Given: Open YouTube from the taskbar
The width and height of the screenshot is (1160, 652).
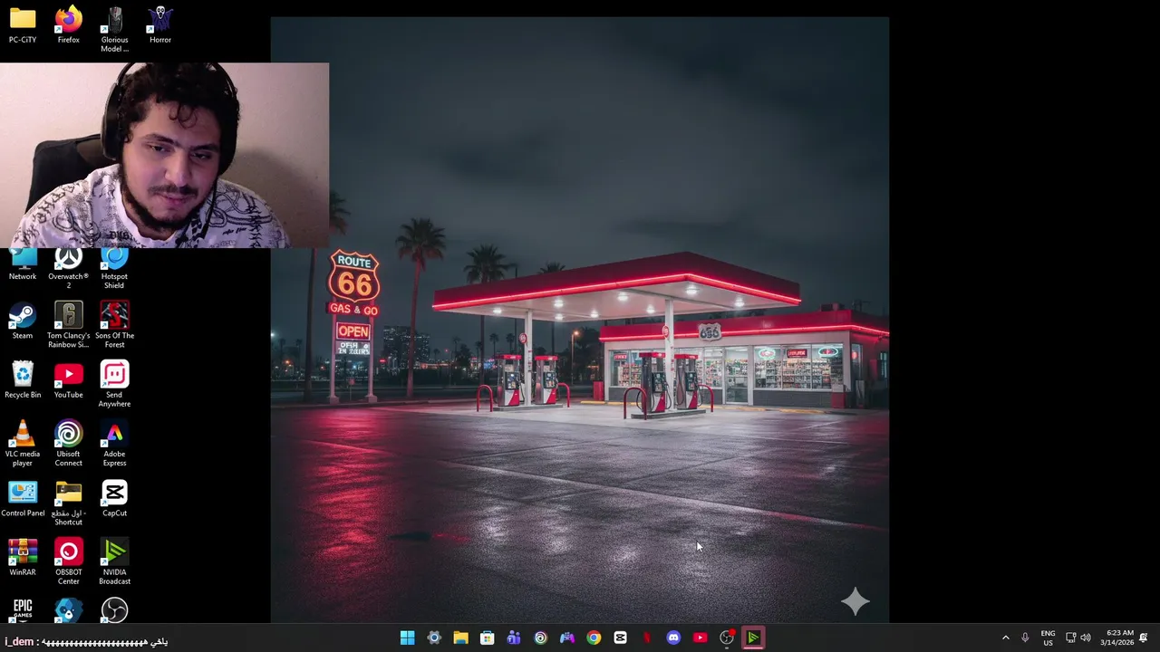Looking at the screenshot, I should tap(700, 638).
